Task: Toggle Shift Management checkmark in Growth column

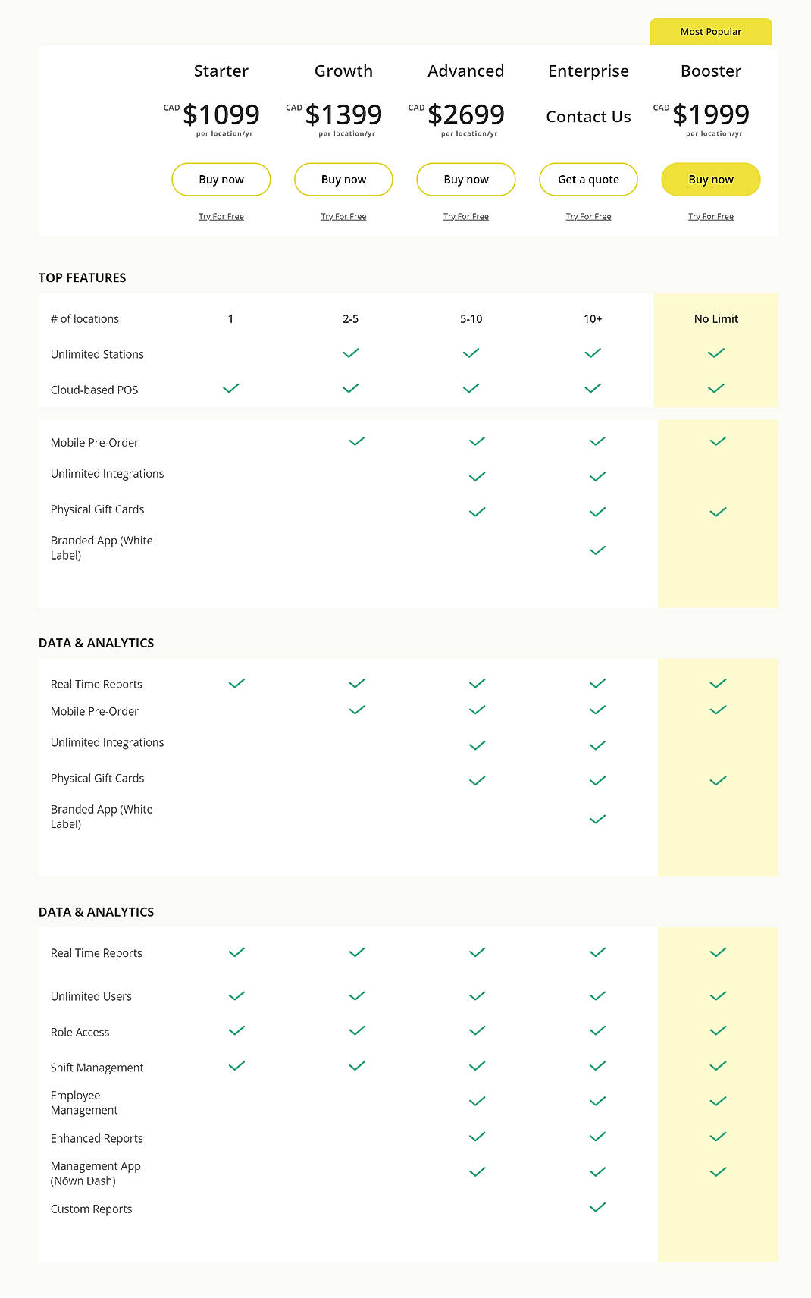Action: [x=355, y=1064]
